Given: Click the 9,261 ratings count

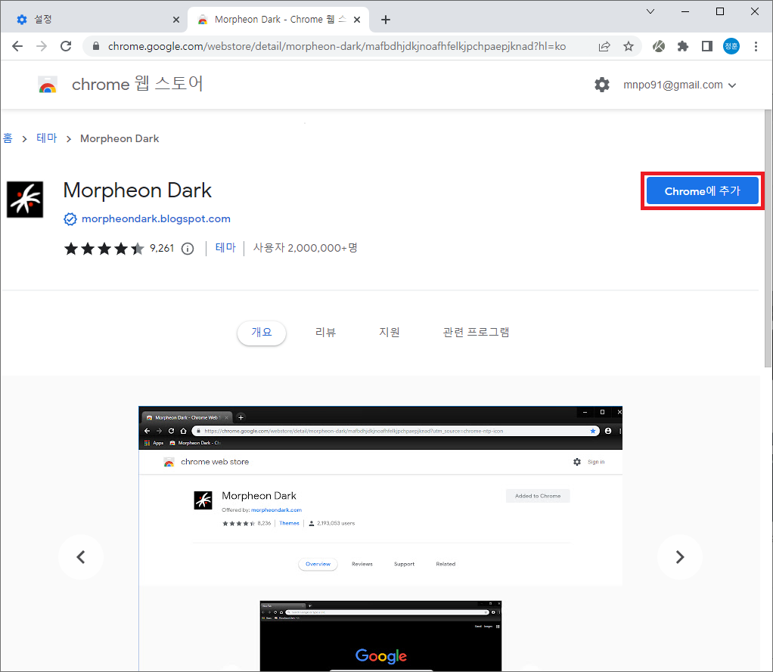Looking at the screenshot, I should 162,248.
